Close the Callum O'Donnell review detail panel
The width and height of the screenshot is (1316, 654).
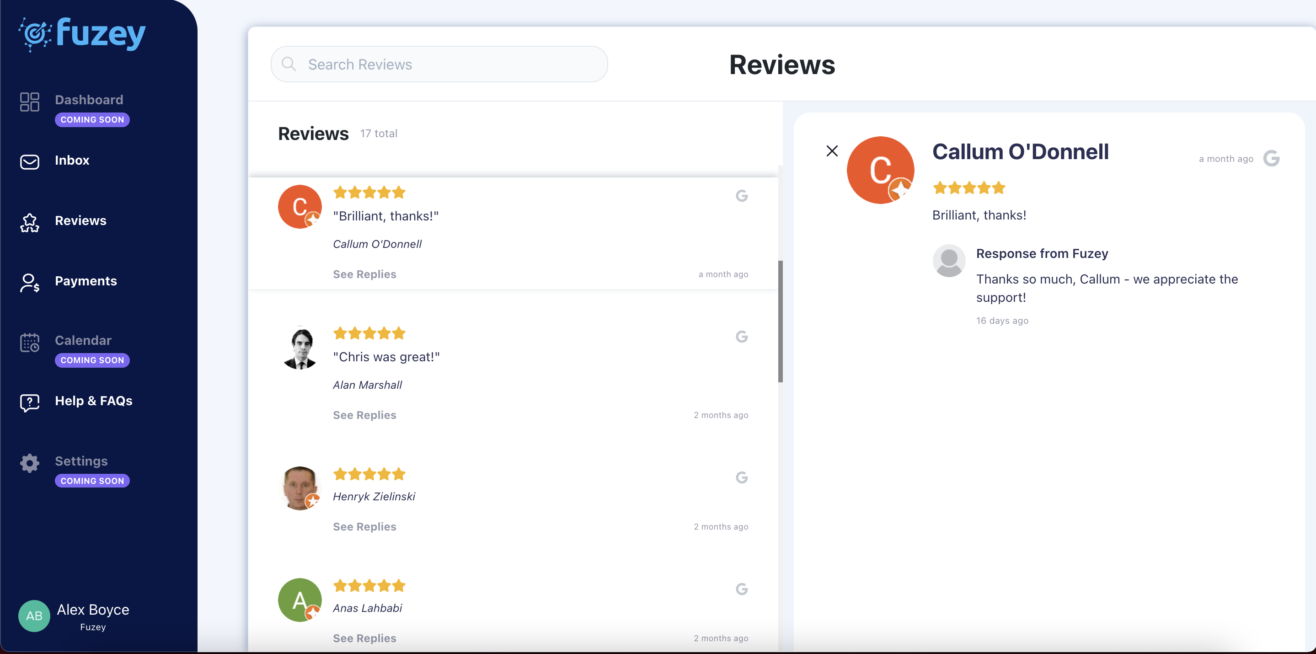point(832,151)
